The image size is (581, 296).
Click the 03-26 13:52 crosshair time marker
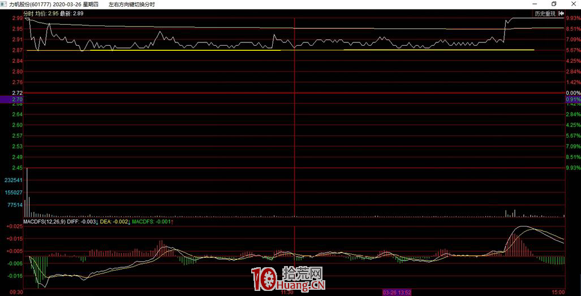point(398,292)
